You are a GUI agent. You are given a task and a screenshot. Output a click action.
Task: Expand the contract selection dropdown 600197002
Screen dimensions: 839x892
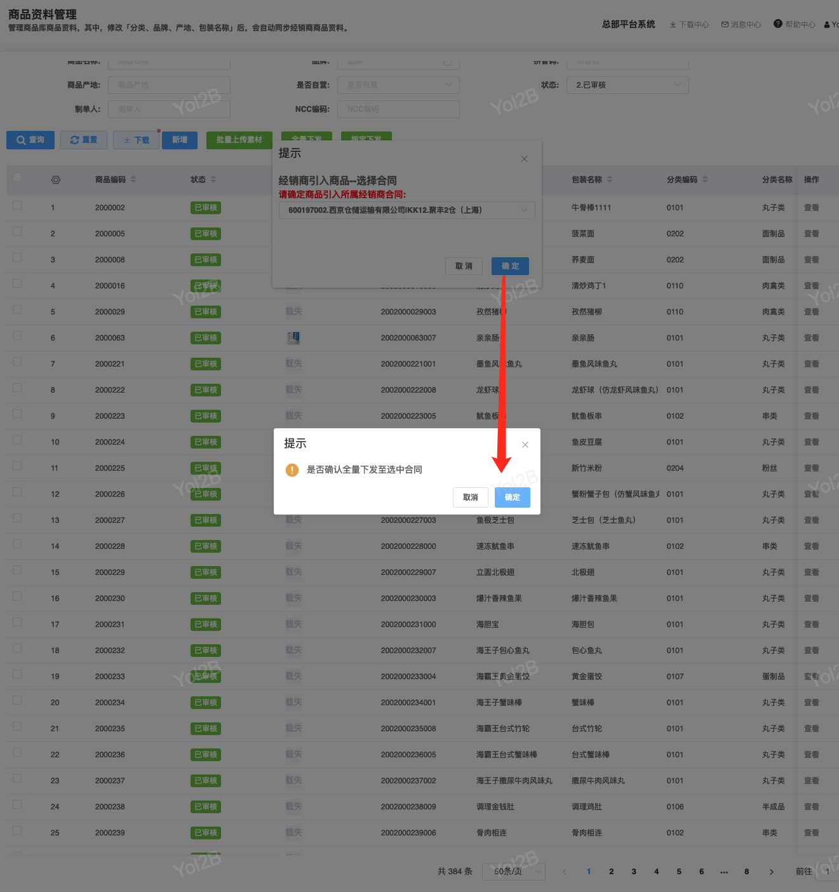point(406,210)
